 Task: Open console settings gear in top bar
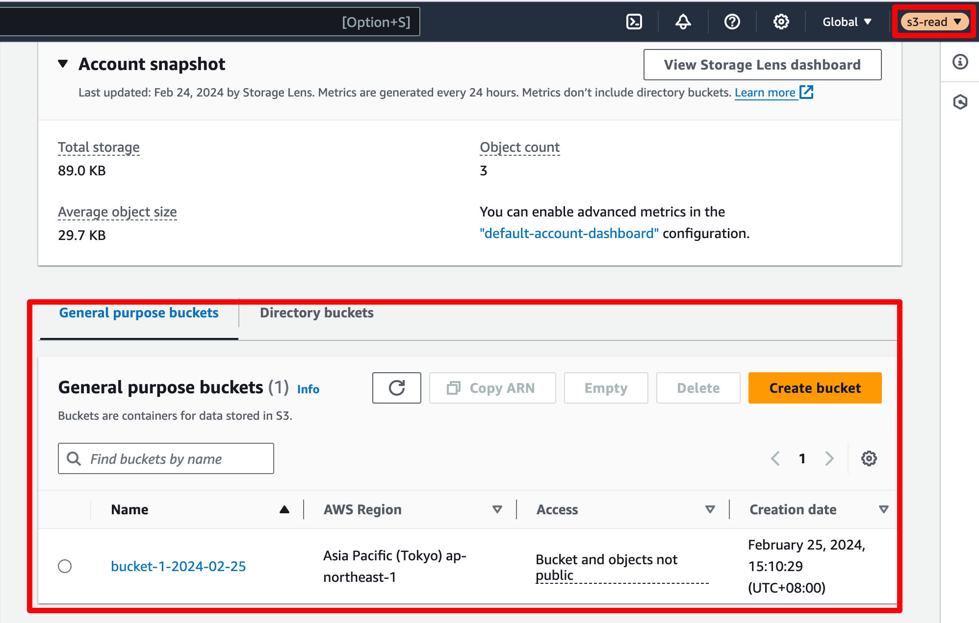point(781,22)
